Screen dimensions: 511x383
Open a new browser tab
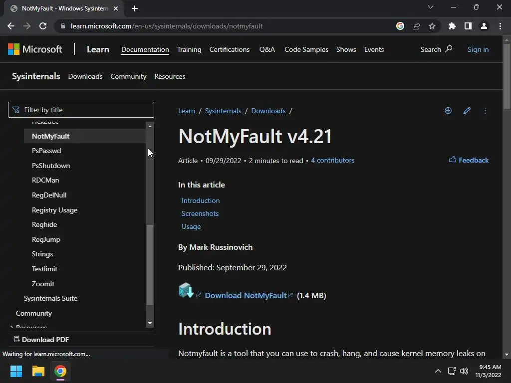(x=135, y=8)
